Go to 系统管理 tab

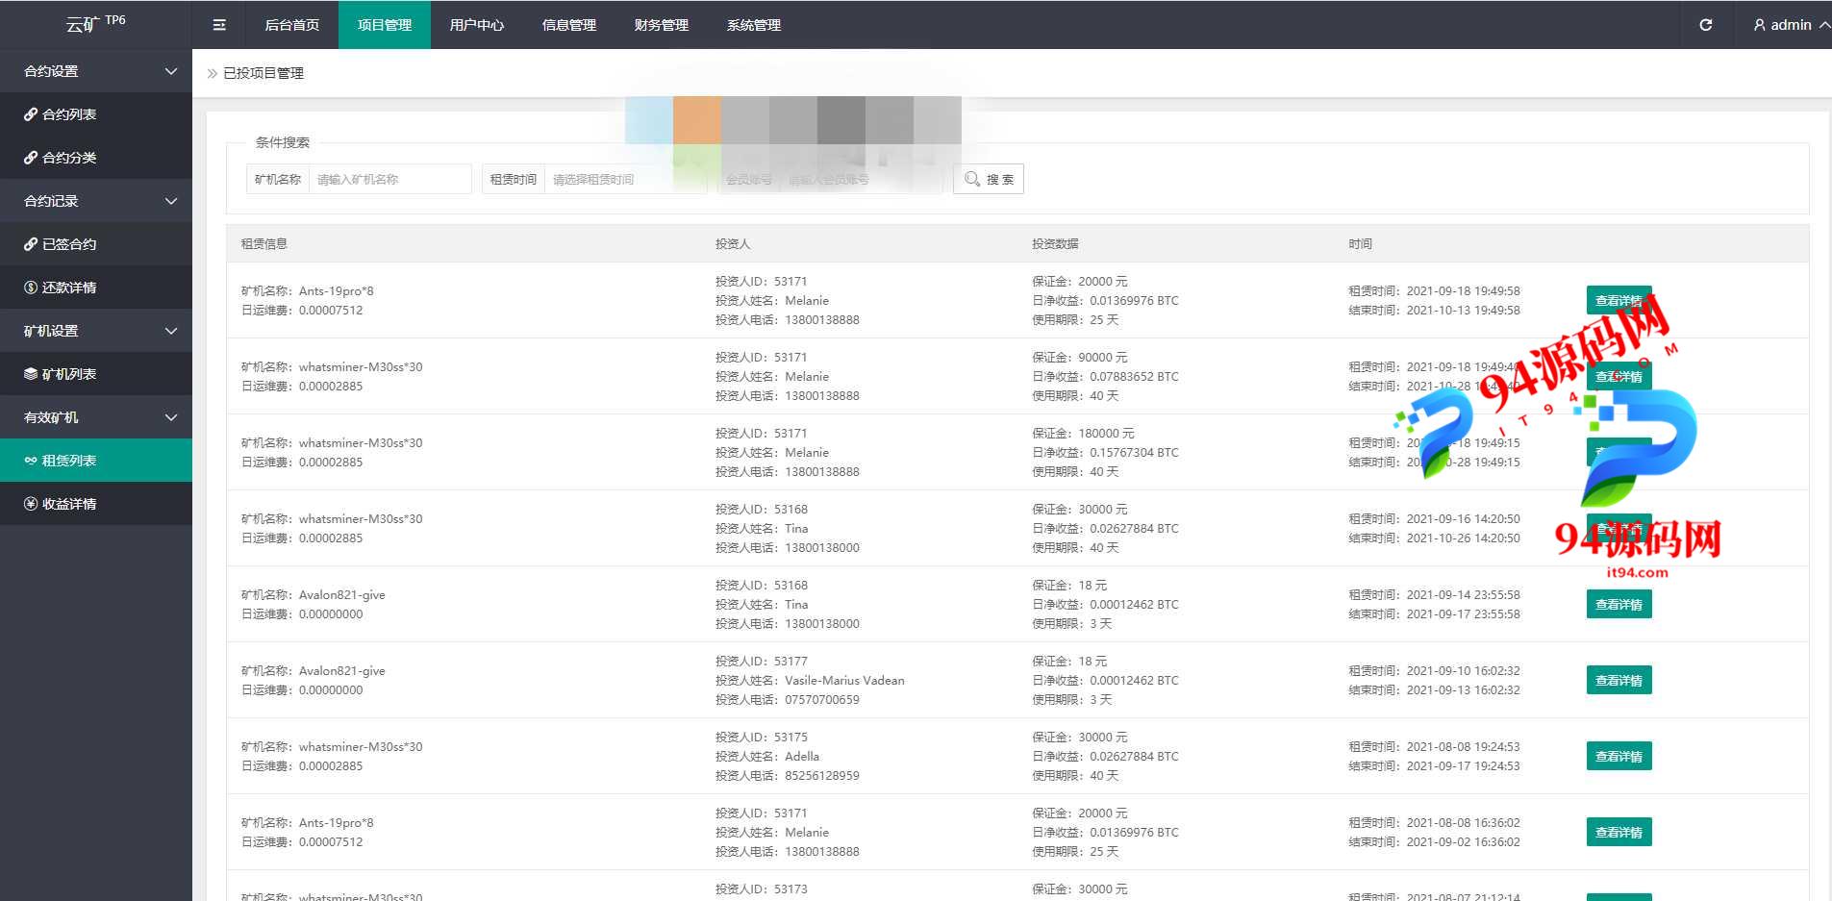pos(754,25)
